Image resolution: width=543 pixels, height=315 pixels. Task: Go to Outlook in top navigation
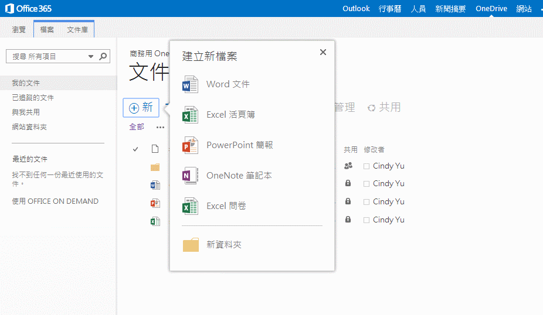pos(356,9)
